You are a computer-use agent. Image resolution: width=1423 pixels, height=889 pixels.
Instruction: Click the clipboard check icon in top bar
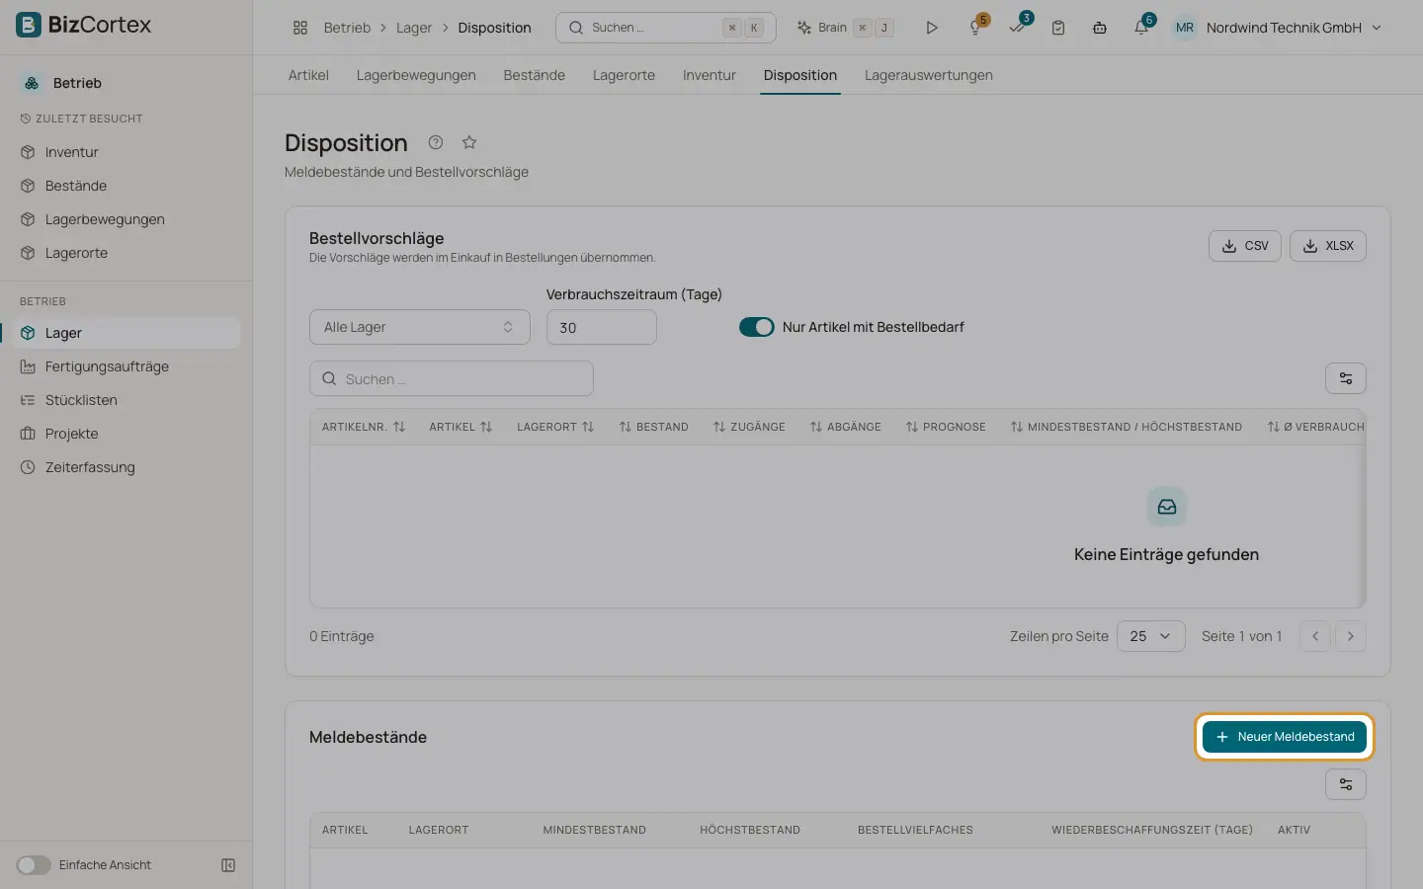(1058, 28)
